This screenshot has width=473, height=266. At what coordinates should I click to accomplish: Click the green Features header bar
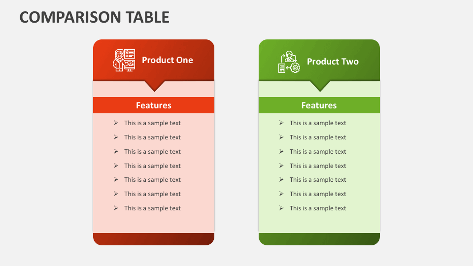[319, 105]
